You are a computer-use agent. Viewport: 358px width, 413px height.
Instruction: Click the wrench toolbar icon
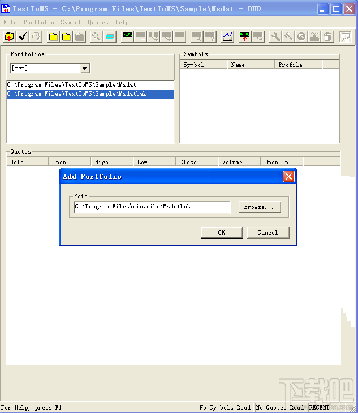(x=275, y=37)
